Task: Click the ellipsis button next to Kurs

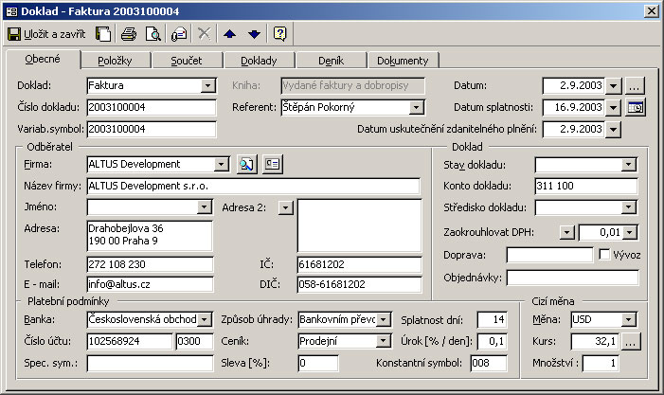Action: (x=632, y=341)
